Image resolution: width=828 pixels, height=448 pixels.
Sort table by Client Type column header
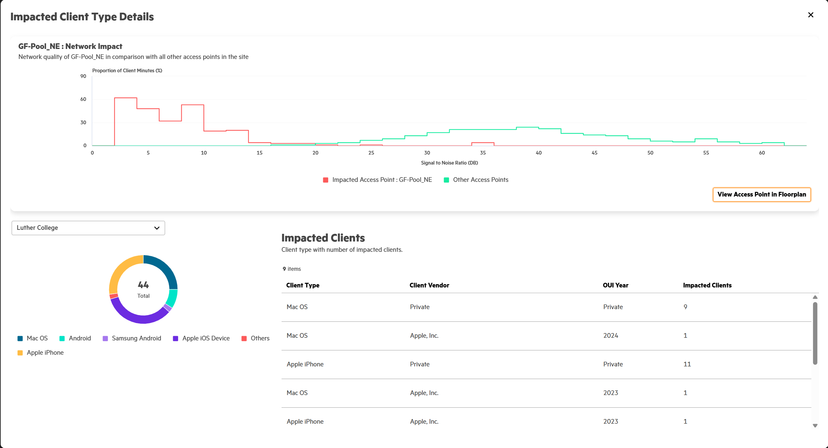click(303, 285)
